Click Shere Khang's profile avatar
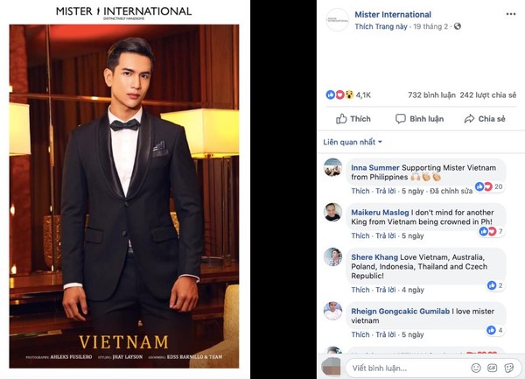Screen dimensions: 525x379 pos(332,256)
